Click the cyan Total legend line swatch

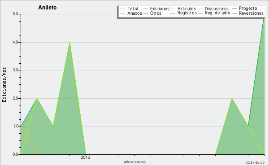(123, 9)
